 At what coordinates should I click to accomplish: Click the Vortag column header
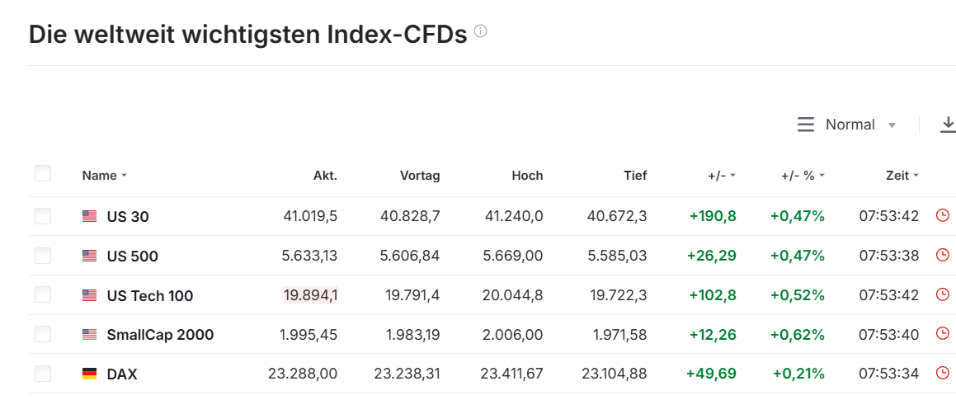click(x=420, y=176)
